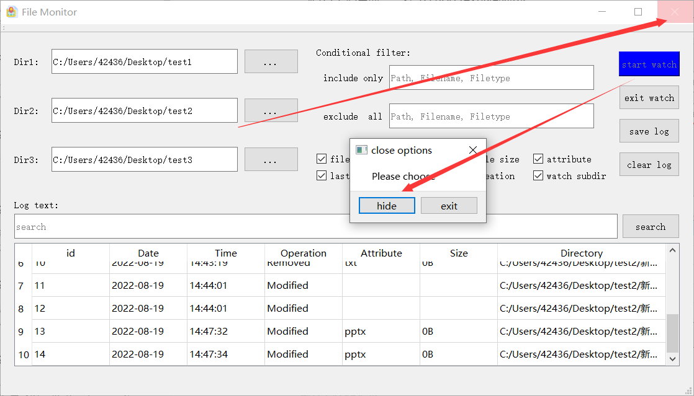Open the browse '...' button for Dir3
Viewport: 694px width, 396px height.
[x=271, y=159]
